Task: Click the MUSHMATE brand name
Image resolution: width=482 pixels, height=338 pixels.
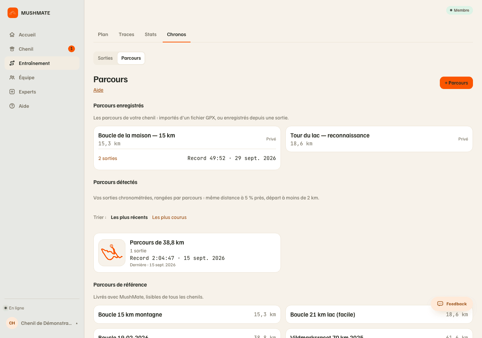Action: tap(36, 13)
